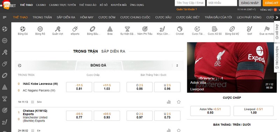Click tennis racket icon in left sidebar
This screenshot has height=132, width=280.
(x=5, y=52)
